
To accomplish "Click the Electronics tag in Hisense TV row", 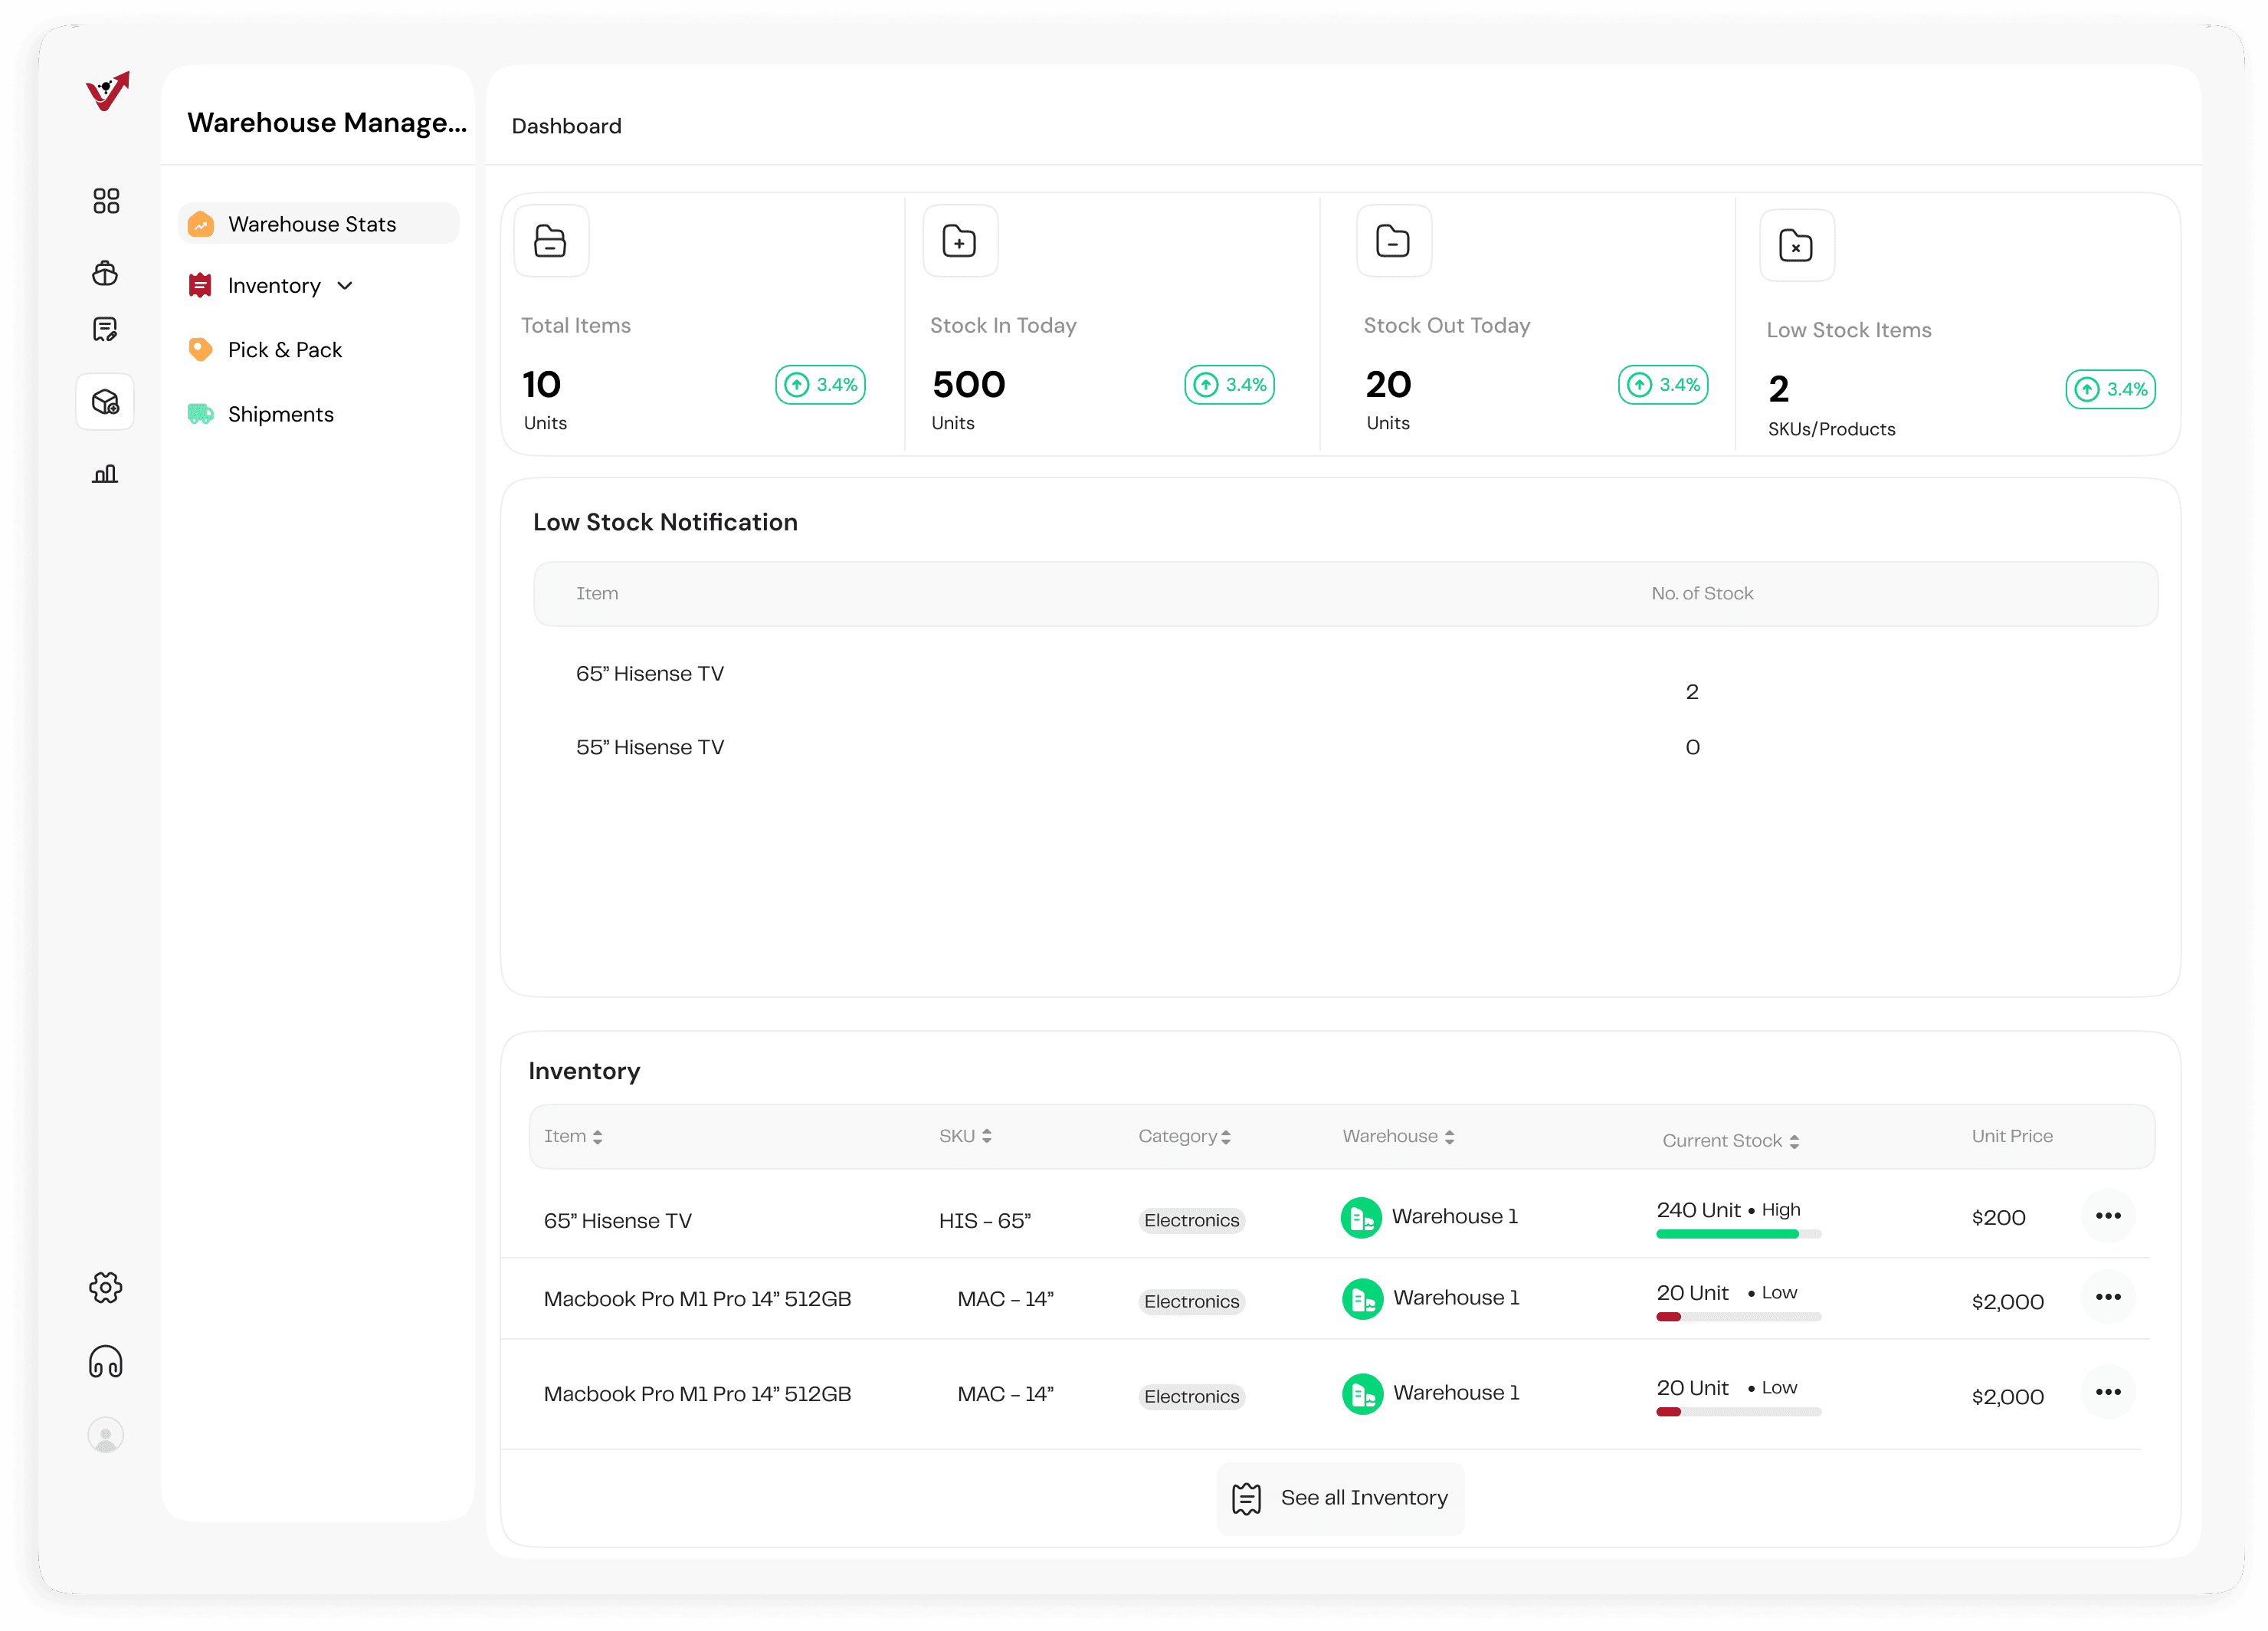I will (1191, 1220).
